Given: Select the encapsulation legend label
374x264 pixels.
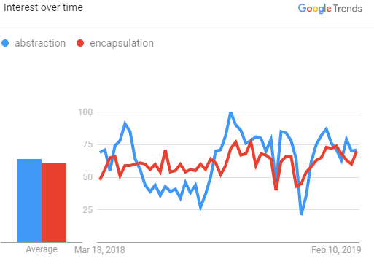Looking at the screenshot, I should tap(122, 43).
